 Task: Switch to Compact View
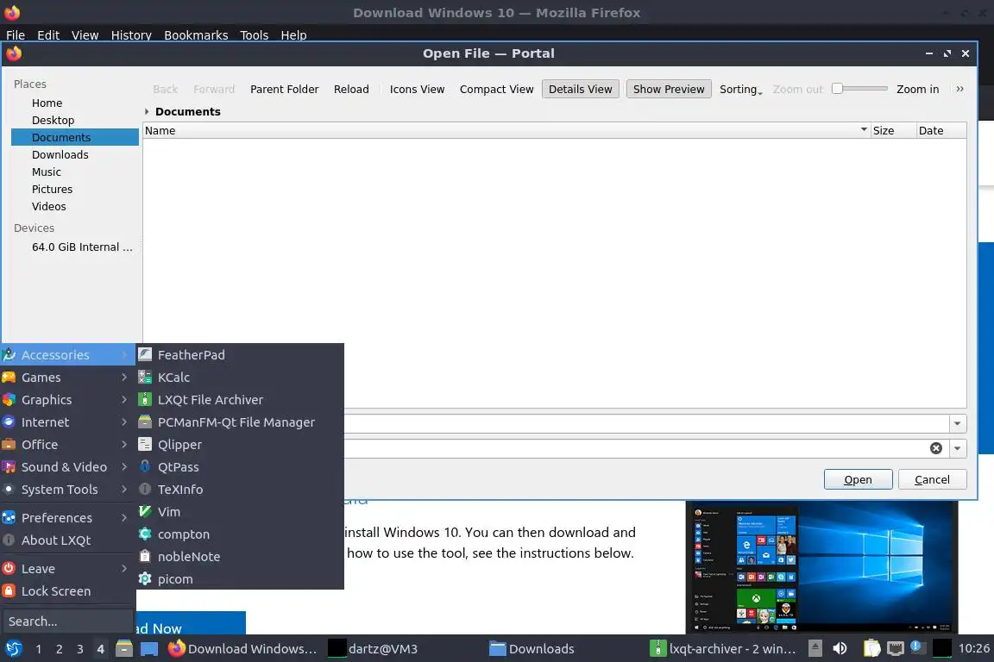point(496,90)
